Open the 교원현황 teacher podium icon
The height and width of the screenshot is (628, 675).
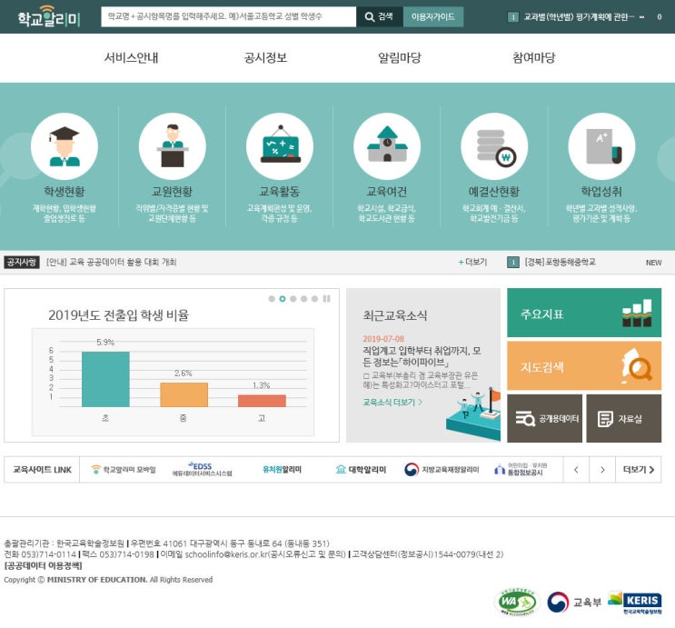173,146
